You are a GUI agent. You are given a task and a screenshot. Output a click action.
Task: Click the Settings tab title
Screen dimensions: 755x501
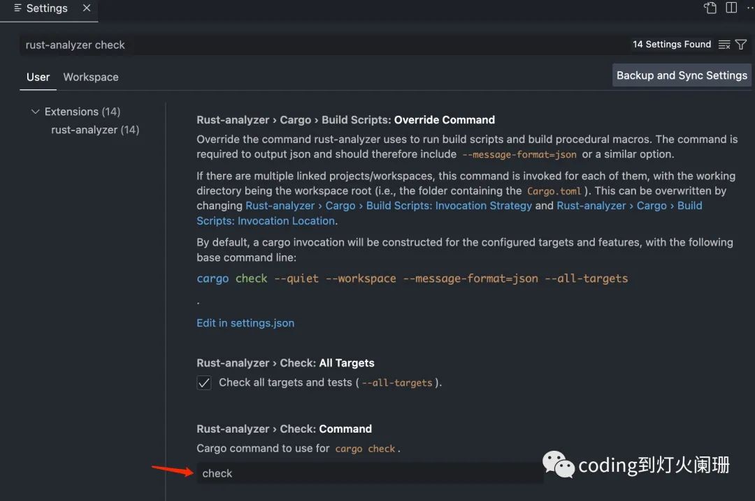coord(47,8)
